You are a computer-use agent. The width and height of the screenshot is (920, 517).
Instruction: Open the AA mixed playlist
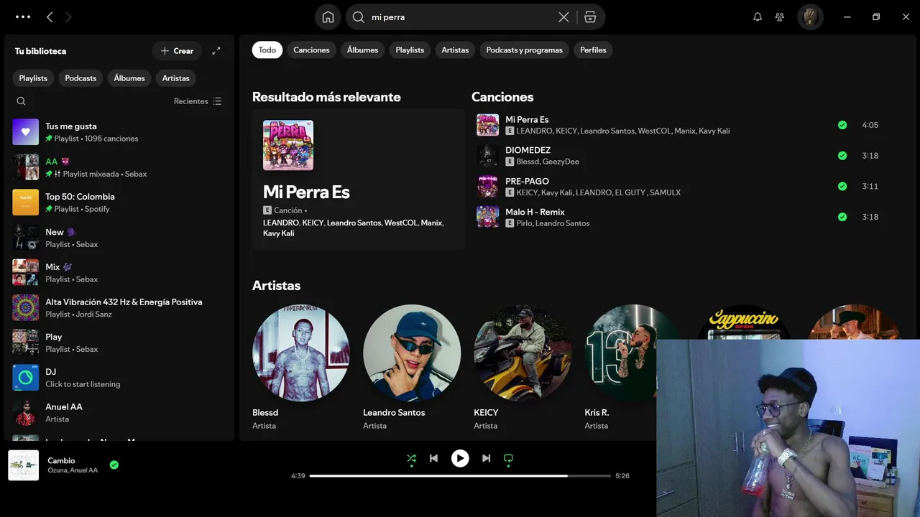point(119,167)
